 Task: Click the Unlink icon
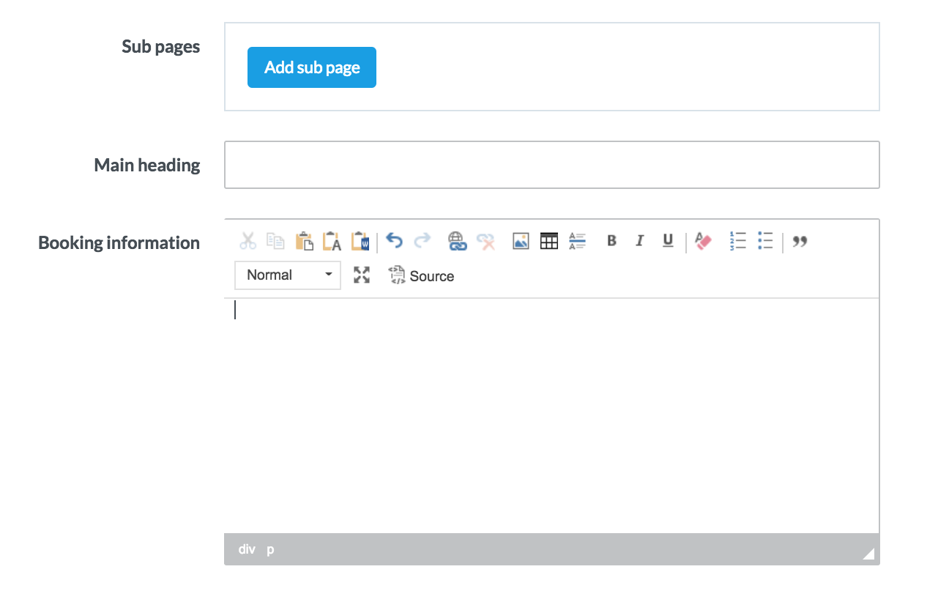[485, 241]
